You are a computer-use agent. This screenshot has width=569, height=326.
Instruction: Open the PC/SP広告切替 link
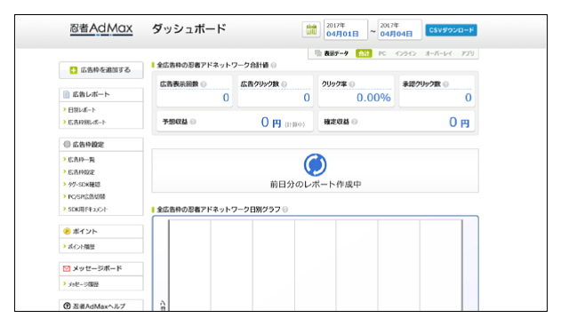point(86,196)
